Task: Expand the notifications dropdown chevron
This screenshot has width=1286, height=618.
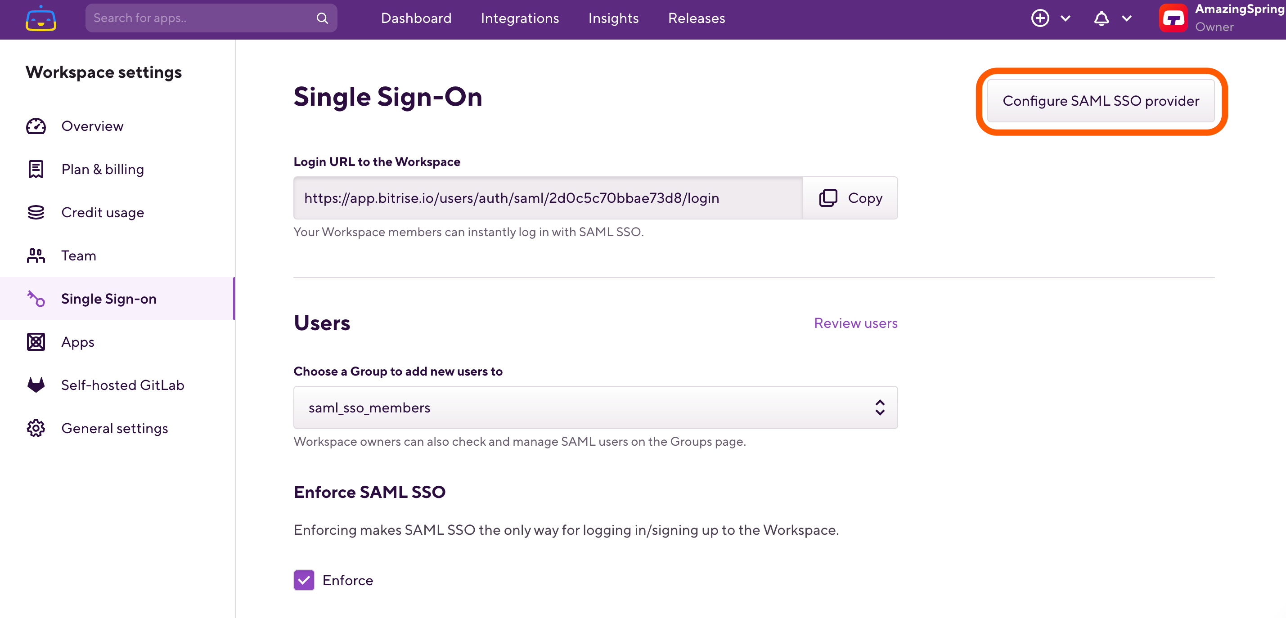Action: 1127,18
